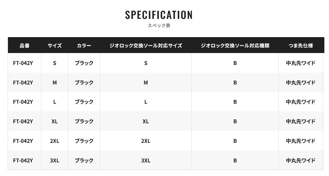Click 中丸先ワイド in the first row
The image size is (329, 176).
[x=301, y=63]
